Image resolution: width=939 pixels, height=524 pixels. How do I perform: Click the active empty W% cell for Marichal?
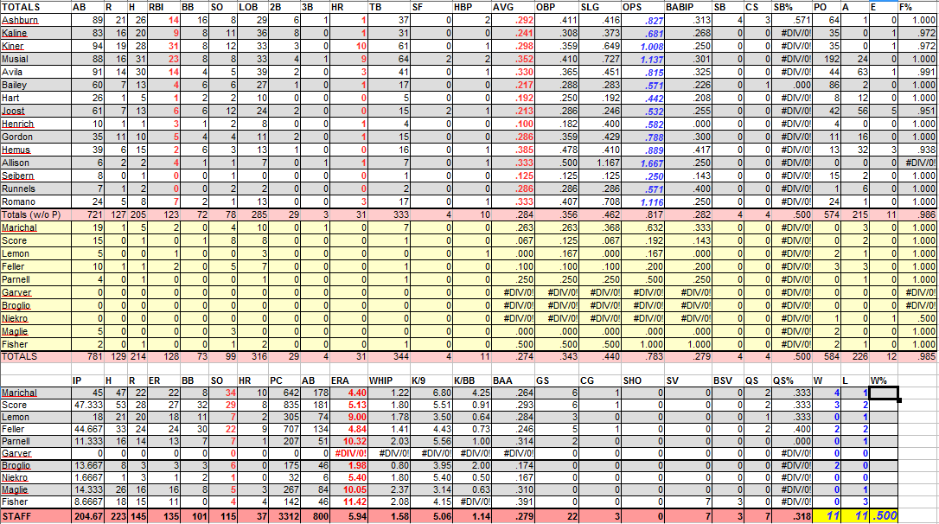coord(884,393)
